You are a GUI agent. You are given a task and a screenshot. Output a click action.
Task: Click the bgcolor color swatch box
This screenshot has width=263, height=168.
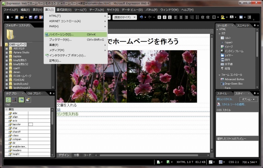[31, 124]
